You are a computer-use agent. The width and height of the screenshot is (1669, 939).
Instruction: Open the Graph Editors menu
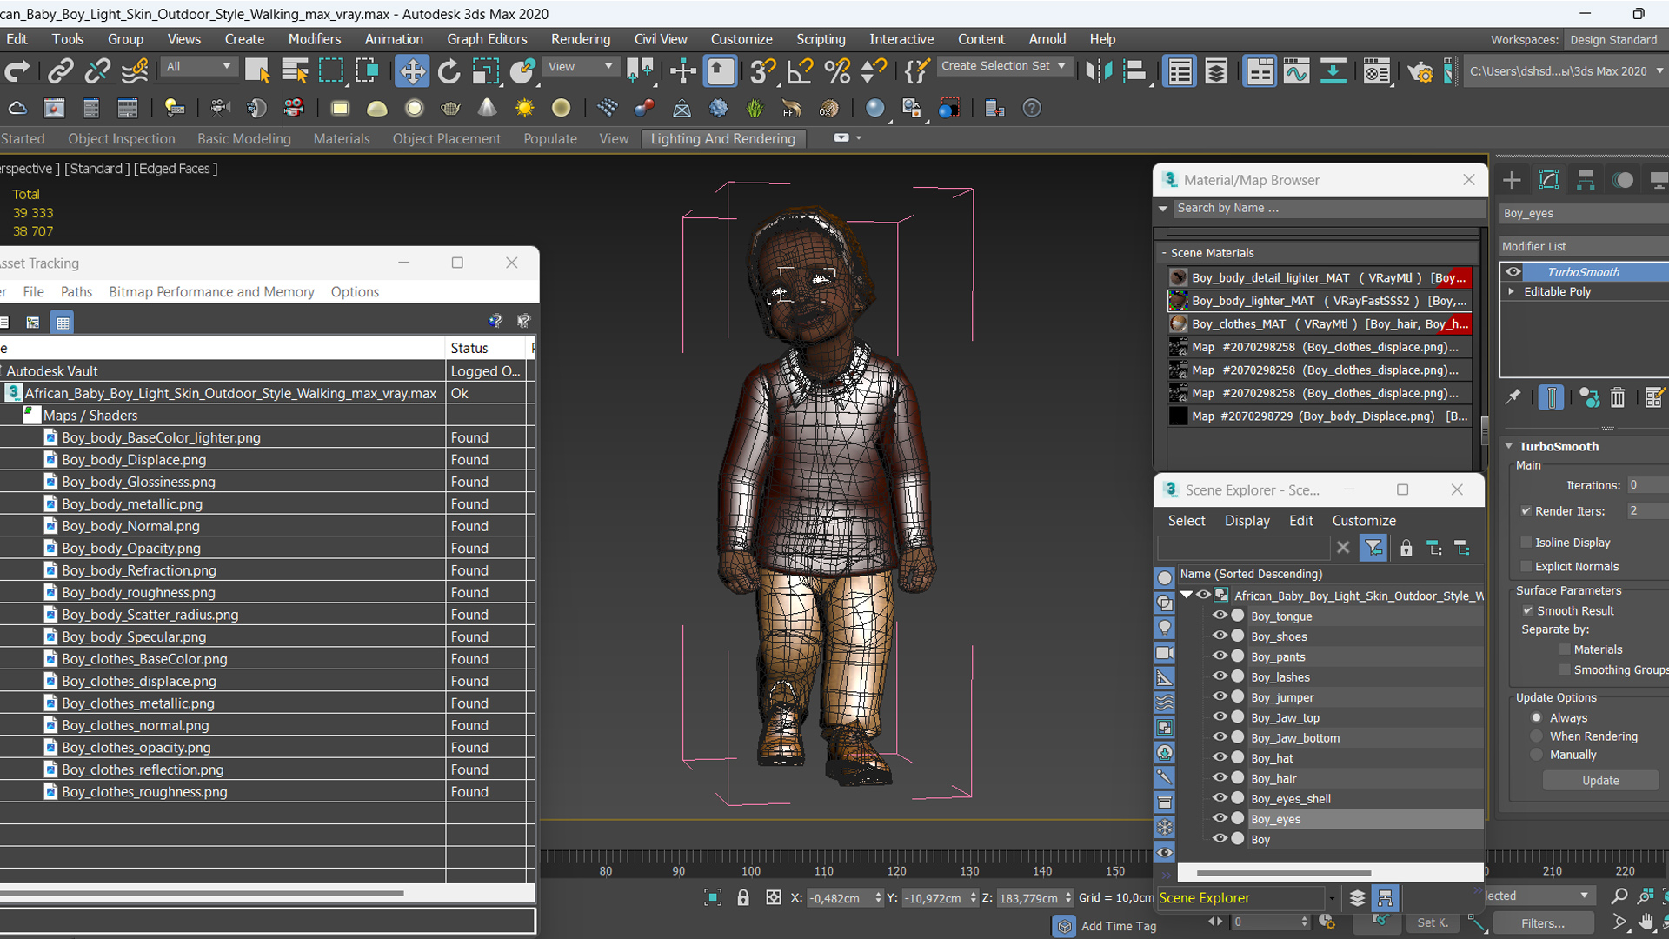[487, 39]
